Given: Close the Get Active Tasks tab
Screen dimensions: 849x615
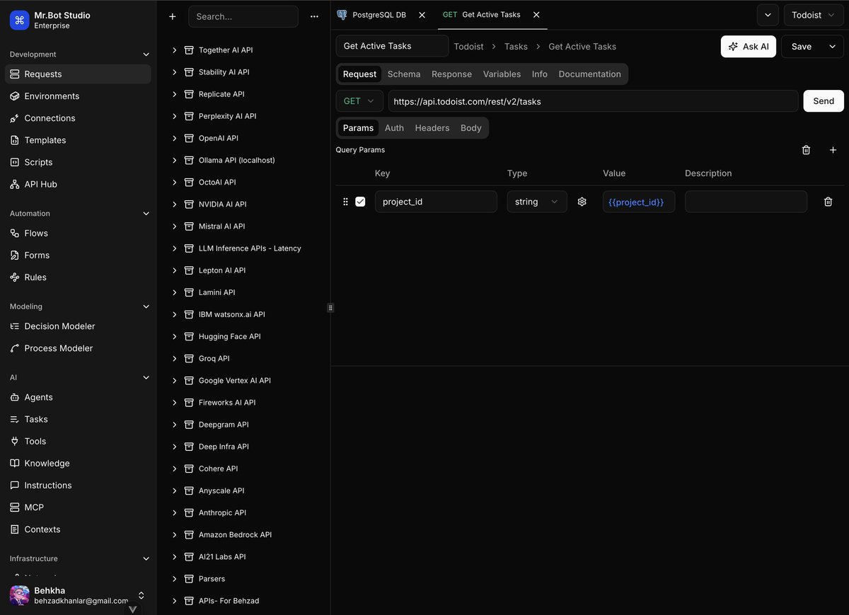Looking at the screenshot, I should coord(536,15).
